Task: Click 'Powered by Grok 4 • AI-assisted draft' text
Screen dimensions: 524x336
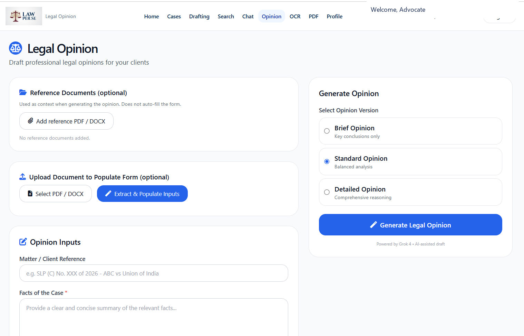Action: coord(410,244)
